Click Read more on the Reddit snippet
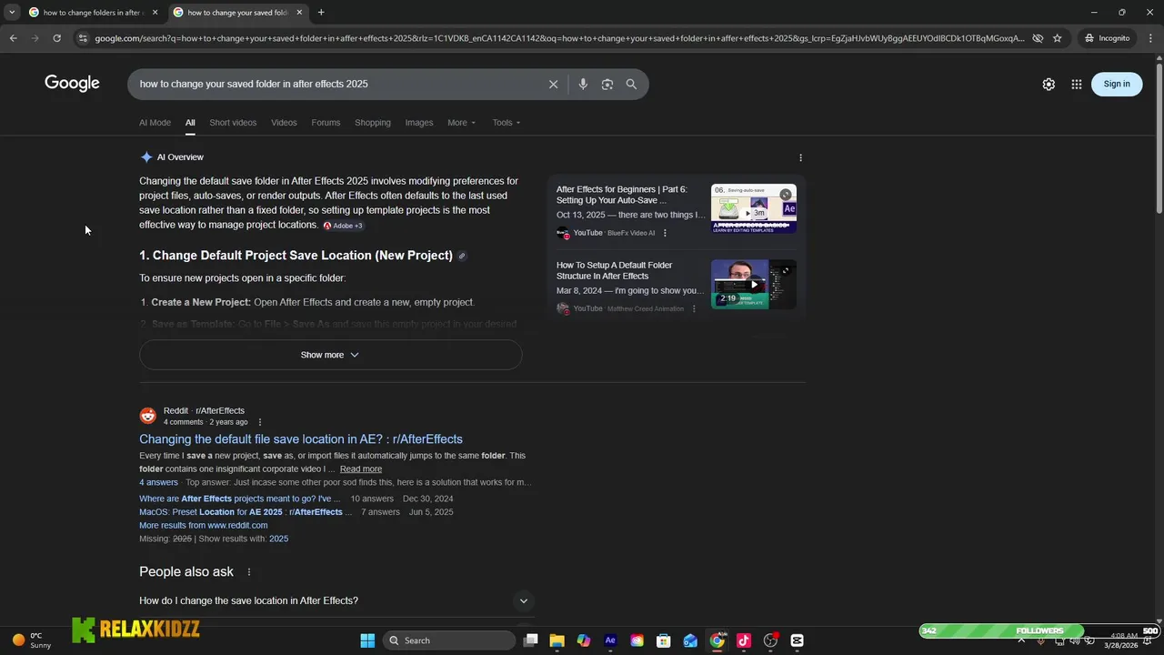This screenshot has width=1164, height=655. (x=361, y=469)
